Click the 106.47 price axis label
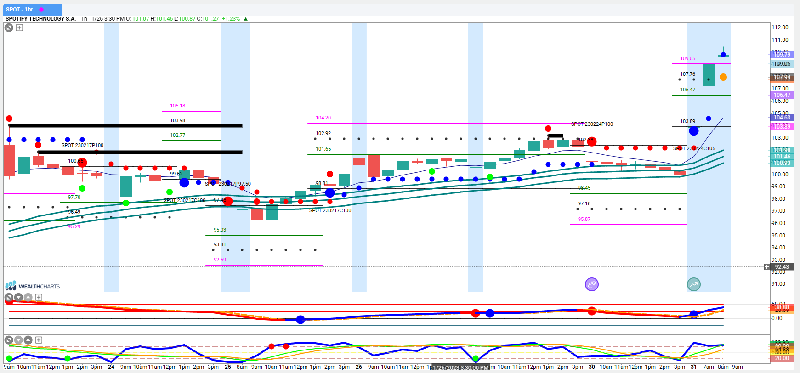The image size is (800, 373). coord(782,95)
